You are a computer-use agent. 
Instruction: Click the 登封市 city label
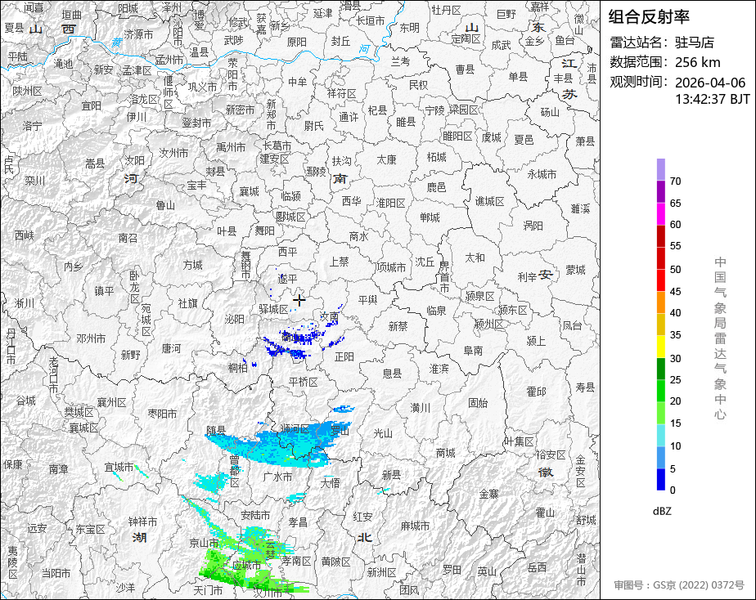pos(196,123)
